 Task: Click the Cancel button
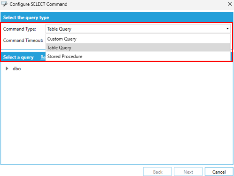coord(219,172)
